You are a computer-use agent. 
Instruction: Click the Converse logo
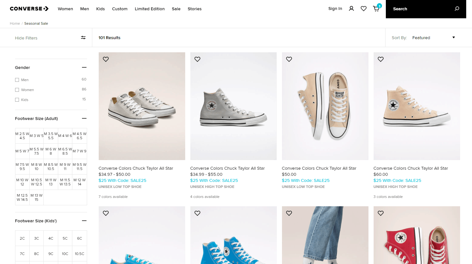29,9
